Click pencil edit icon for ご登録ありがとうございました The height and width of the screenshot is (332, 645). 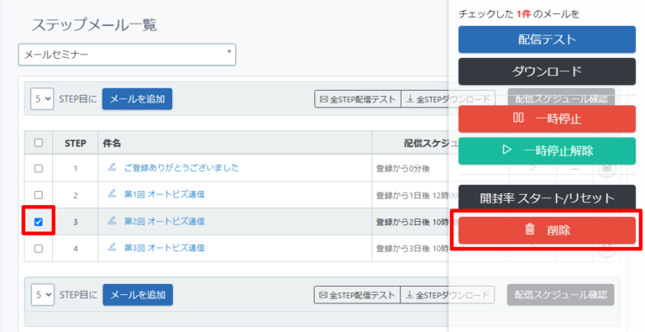click(x=112, y=166)
